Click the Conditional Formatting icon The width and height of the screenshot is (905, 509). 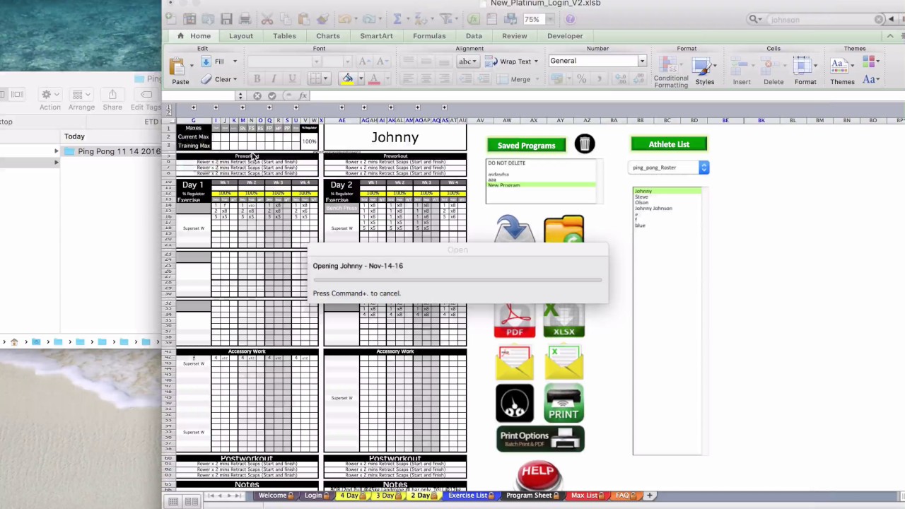click(x=670, y=66)
